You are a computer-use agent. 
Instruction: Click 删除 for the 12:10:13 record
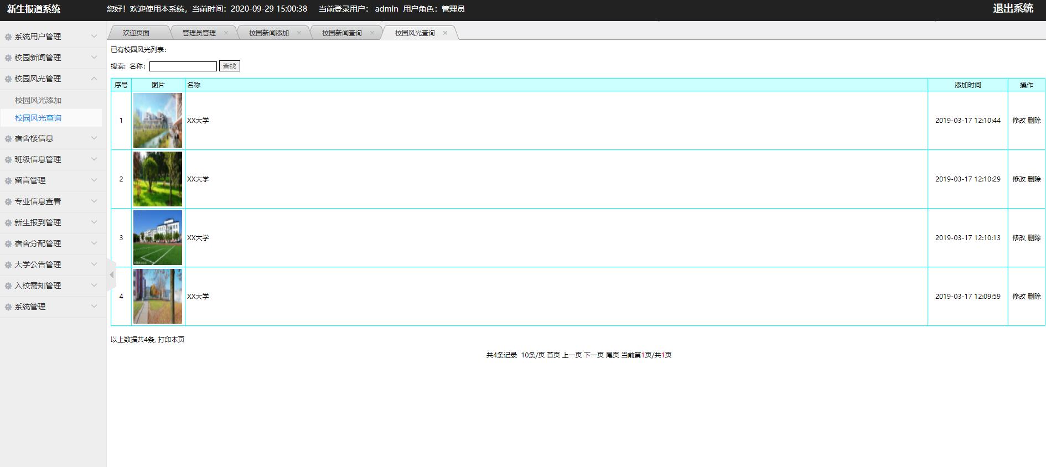point(1034,238)
